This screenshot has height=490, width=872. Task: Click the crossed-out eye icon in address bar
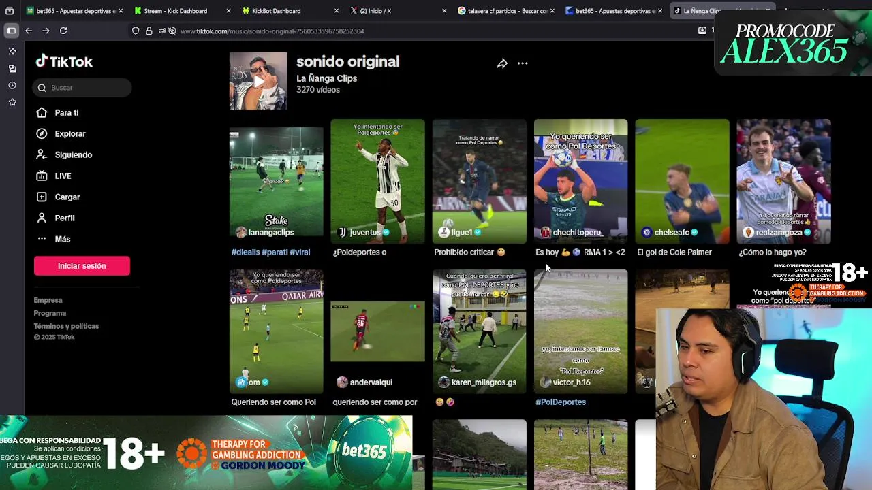click(172, 31)
